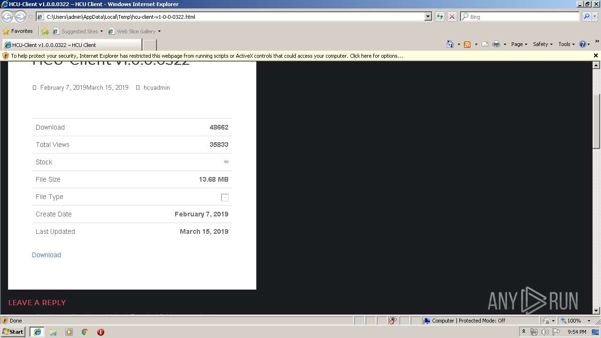Expand the Home button dropdown arrow
This screenshot has width=601, height=338.
[x=459, y=44]
